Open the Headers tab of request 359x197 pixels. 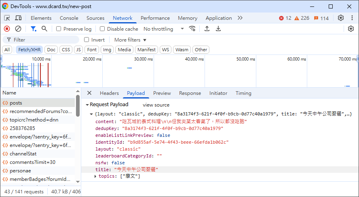click(109, 93)
